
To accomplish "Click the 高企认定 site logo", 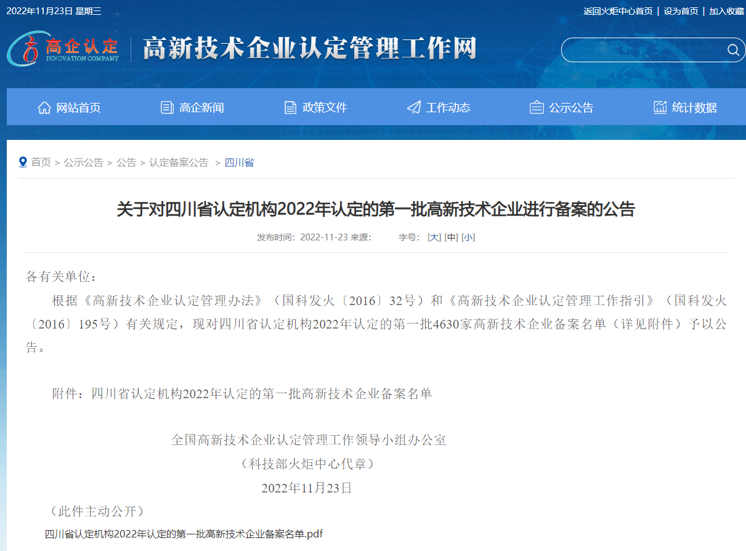I will coord(63,49).
